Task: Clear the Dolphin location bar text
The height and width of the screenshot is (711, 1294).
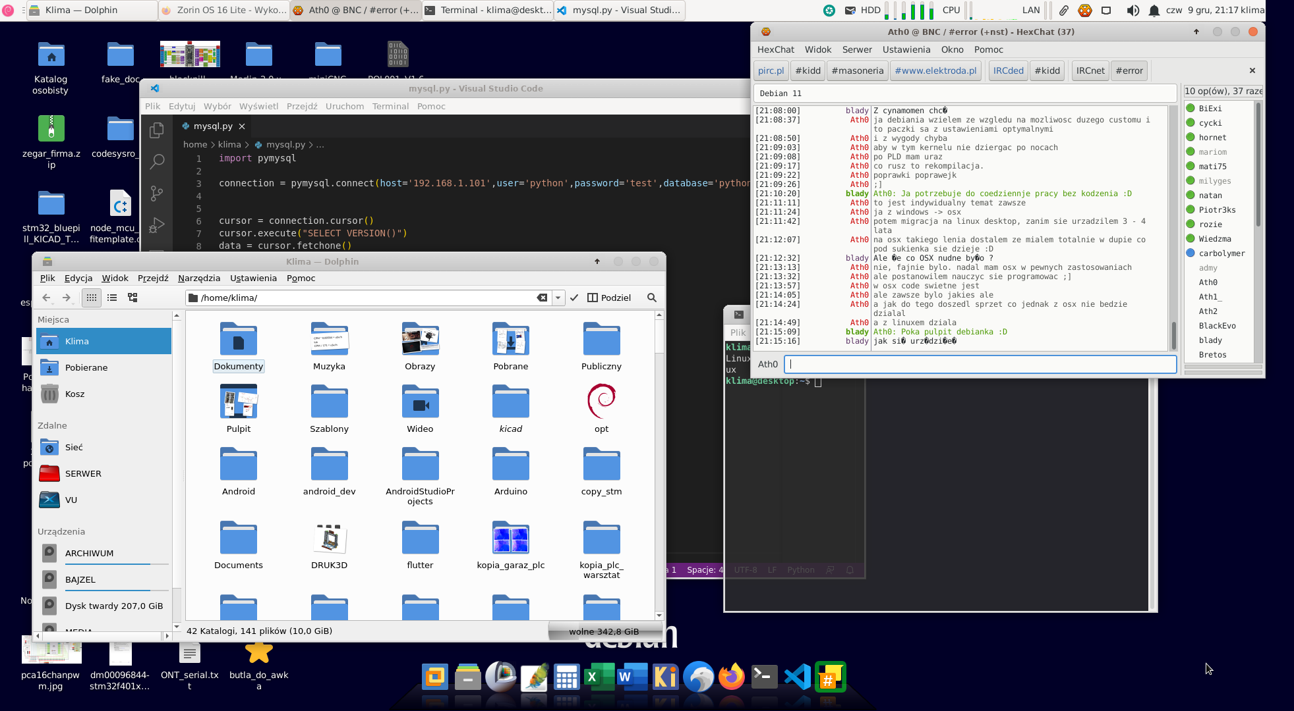Action: coord(542,298)
